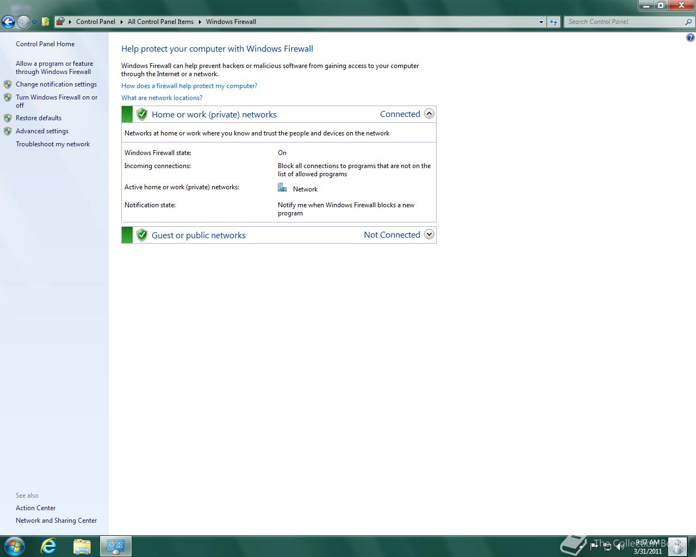Open Windows Explorer from taskbar
The width and height of the screenshot is (696, 557).
coord(82,546)
